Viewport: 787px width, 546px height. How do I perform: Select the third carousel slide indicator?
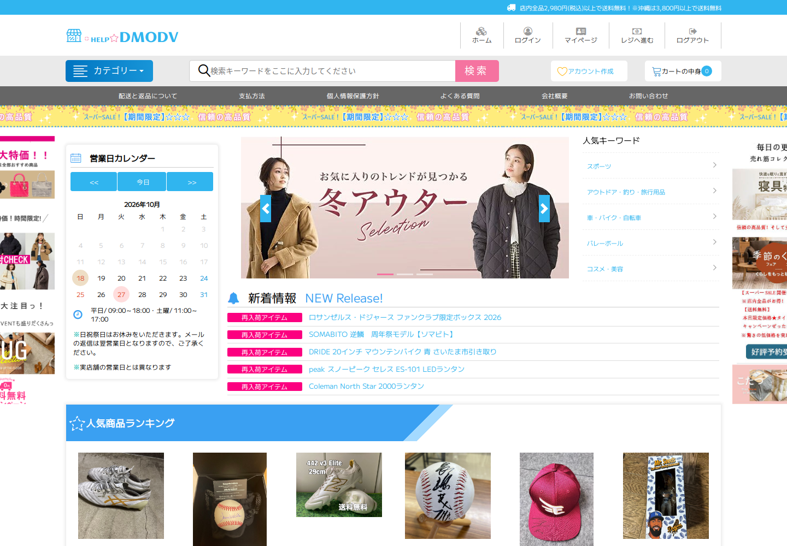coord(425,274)
